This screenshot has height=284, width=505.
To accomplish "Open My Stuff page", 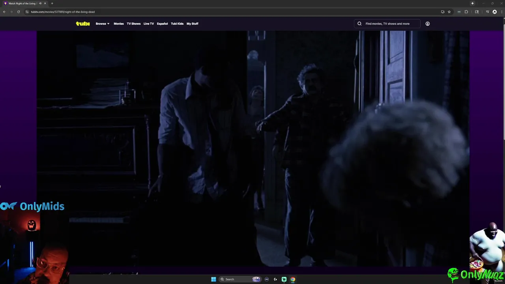I will tap(193, 24).
